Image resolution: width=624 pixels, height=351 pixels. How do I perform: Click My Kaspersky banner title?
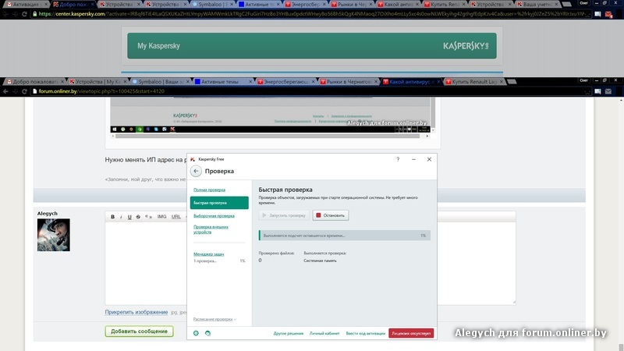pyautogui.click(x=158, y=46)
